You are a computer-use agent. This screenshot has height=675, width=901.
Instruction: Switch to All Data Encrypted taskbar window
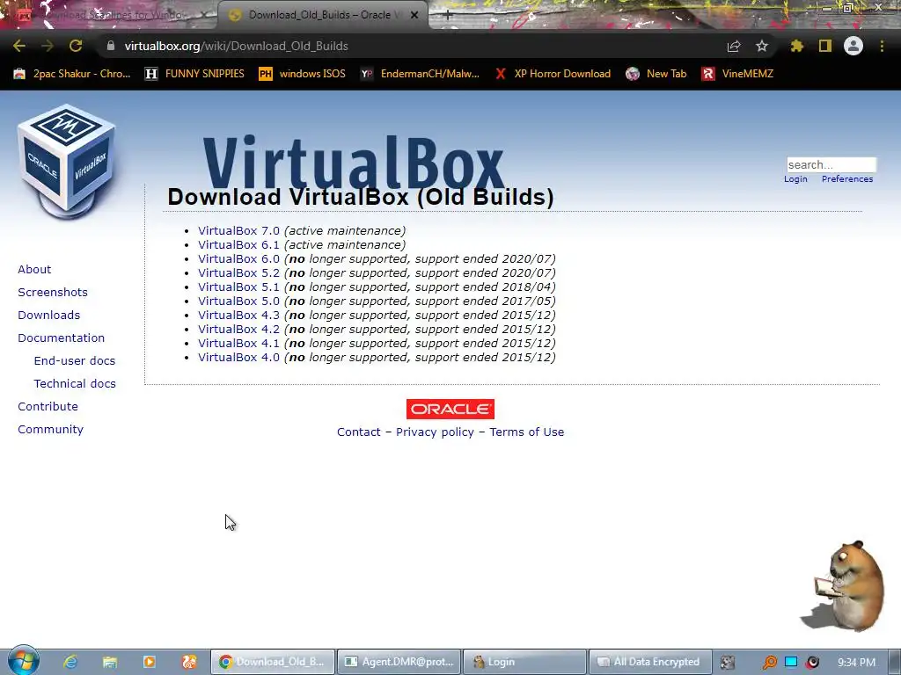click(x=650, y=662)
